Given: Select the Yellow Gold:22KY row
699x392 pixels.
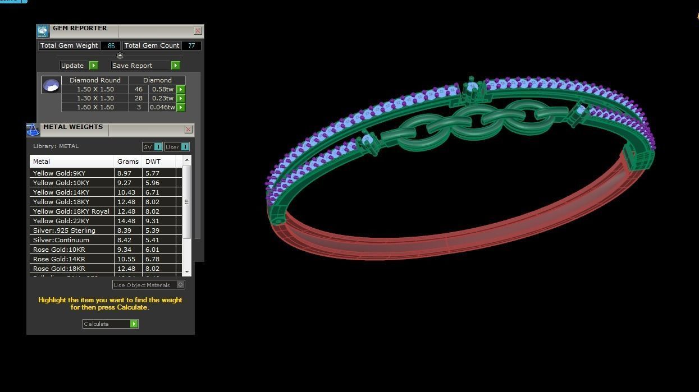Looking at the screenshot, I should coord(106,221).
